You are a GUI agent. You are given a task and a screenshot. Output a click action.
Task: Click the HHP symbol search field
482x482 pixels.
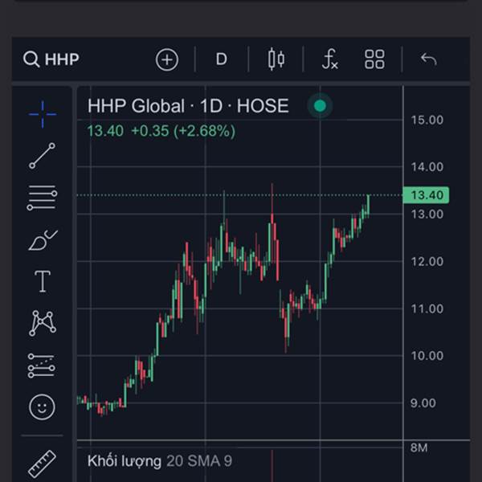click(61, 59)
